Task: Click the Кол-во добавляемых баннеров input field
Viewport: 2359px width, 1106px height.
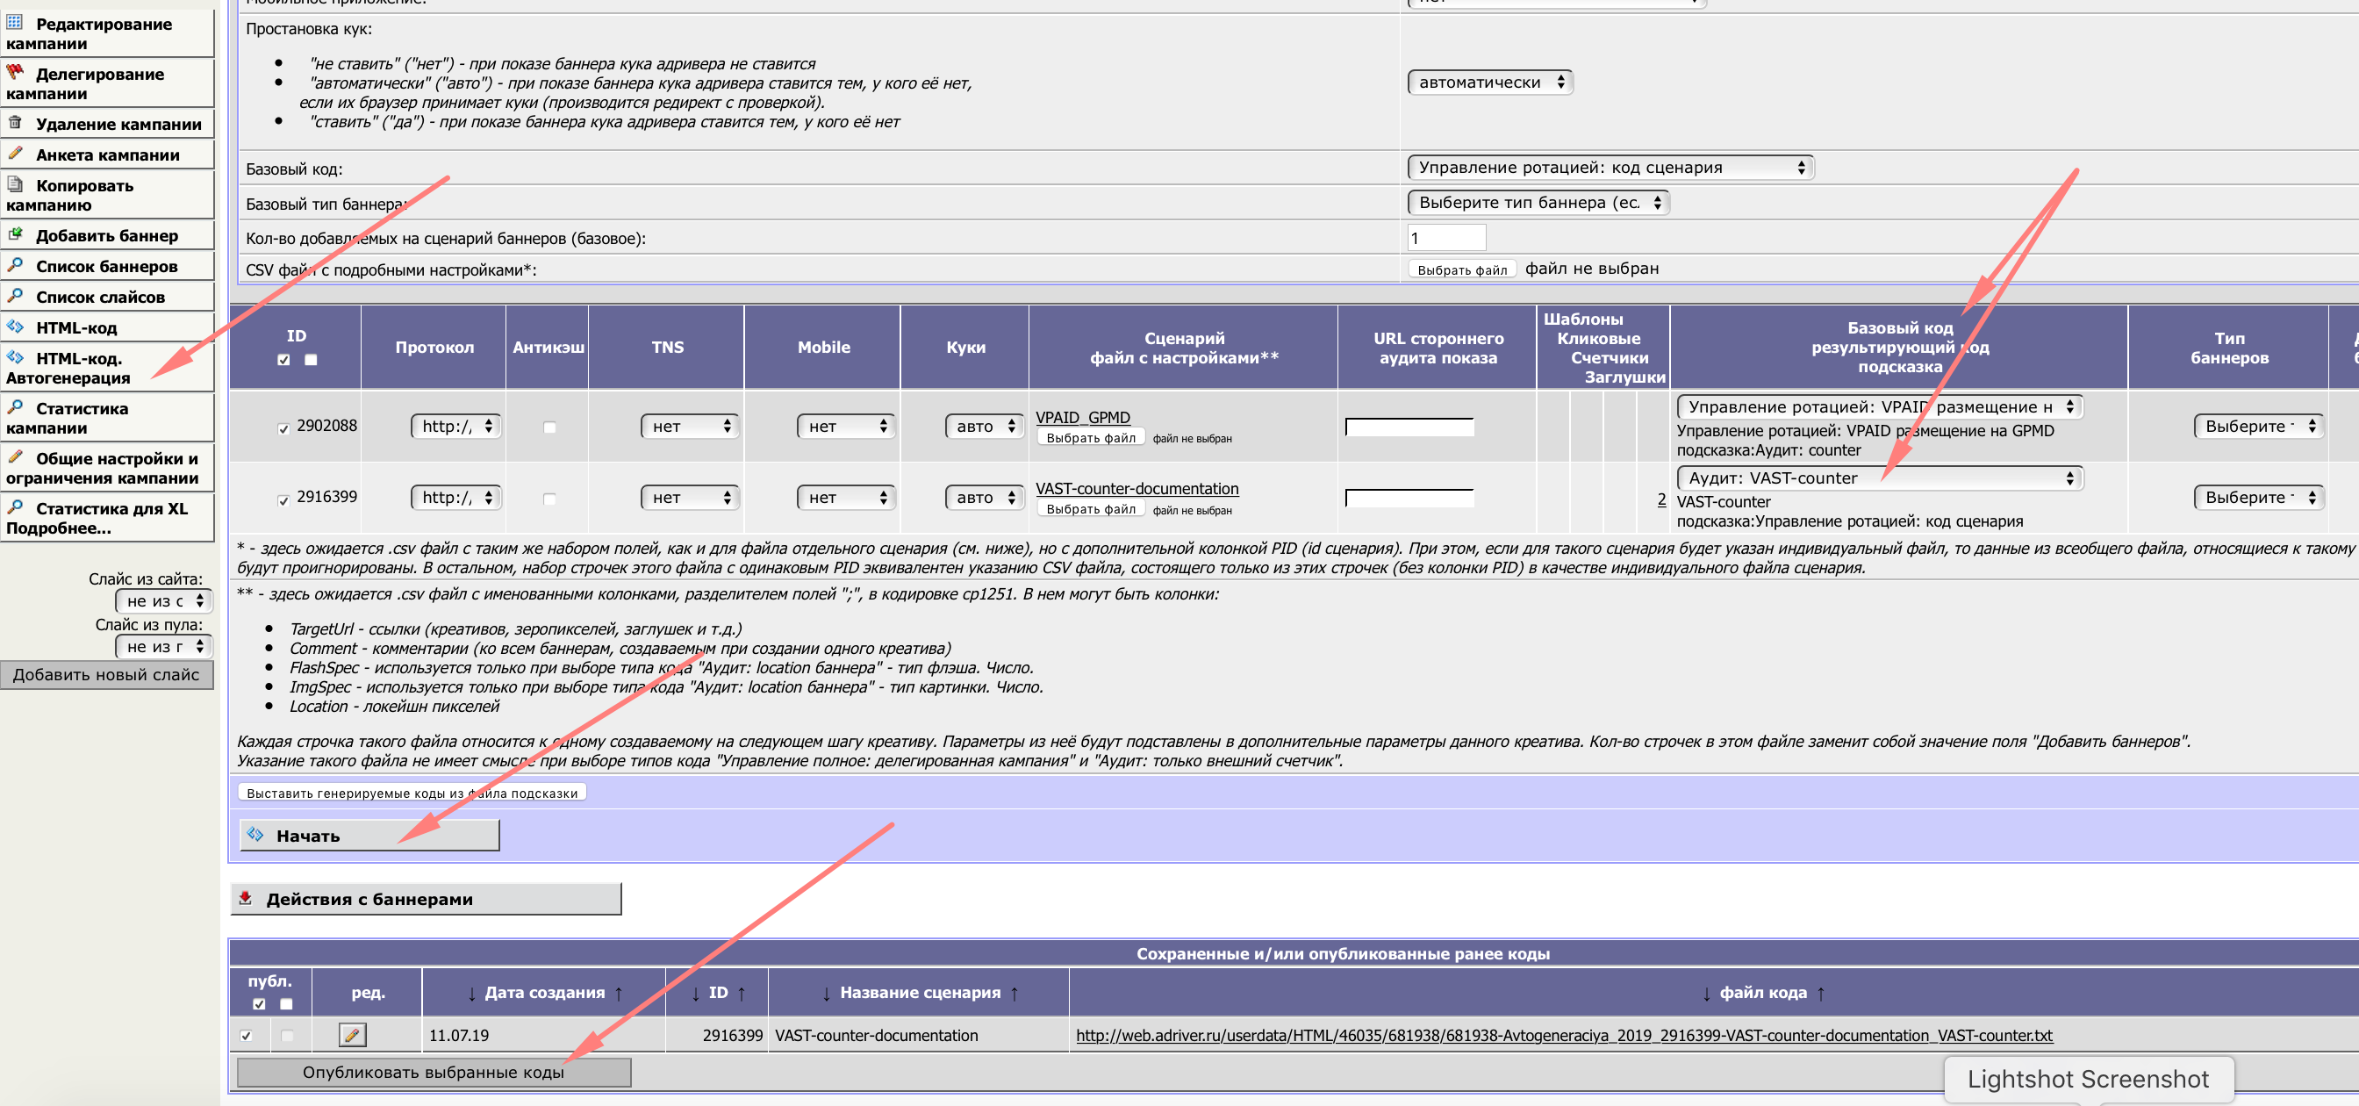Action: [x=1446, y=238]
